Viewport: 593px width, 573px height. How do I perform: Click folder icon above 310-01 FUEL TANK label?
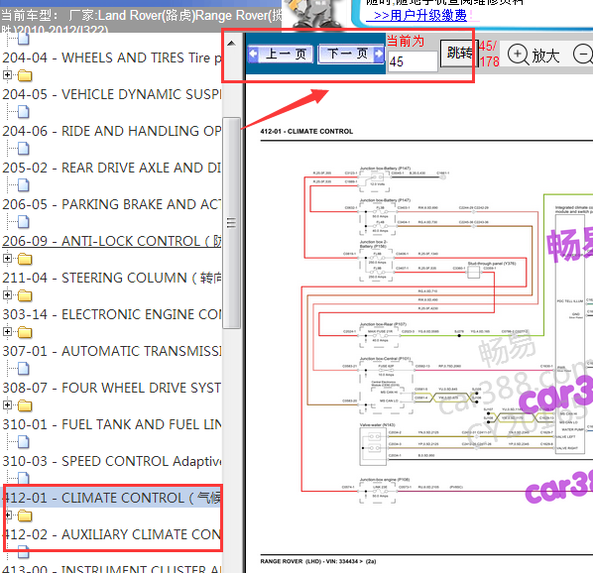pos(25,405)
